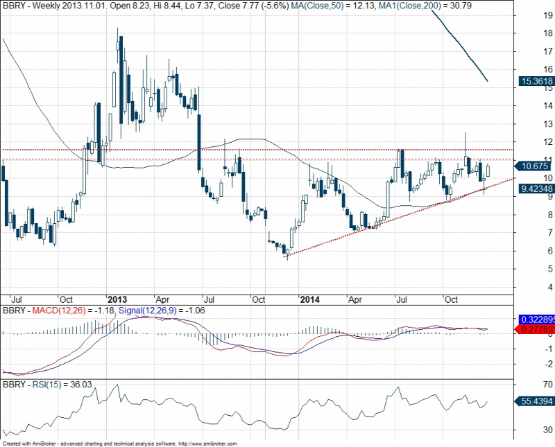Click the 2014 year label on time axis
The height and width of the screenshot is (447, 555).
[x=309, y=300]
